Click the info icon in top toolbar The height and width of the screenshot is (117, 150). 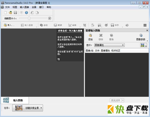pyautogui.click(x=21, y=12)
